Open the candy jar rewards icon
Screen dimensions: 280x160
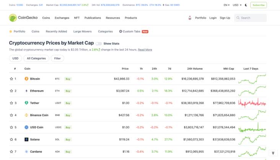click(x=190, y=18)
